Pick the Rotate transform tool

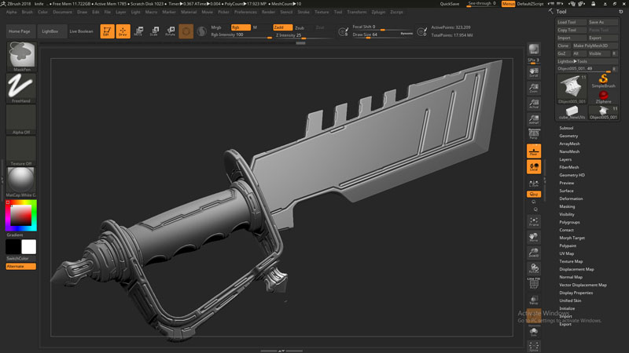click(x=170, y=31)
